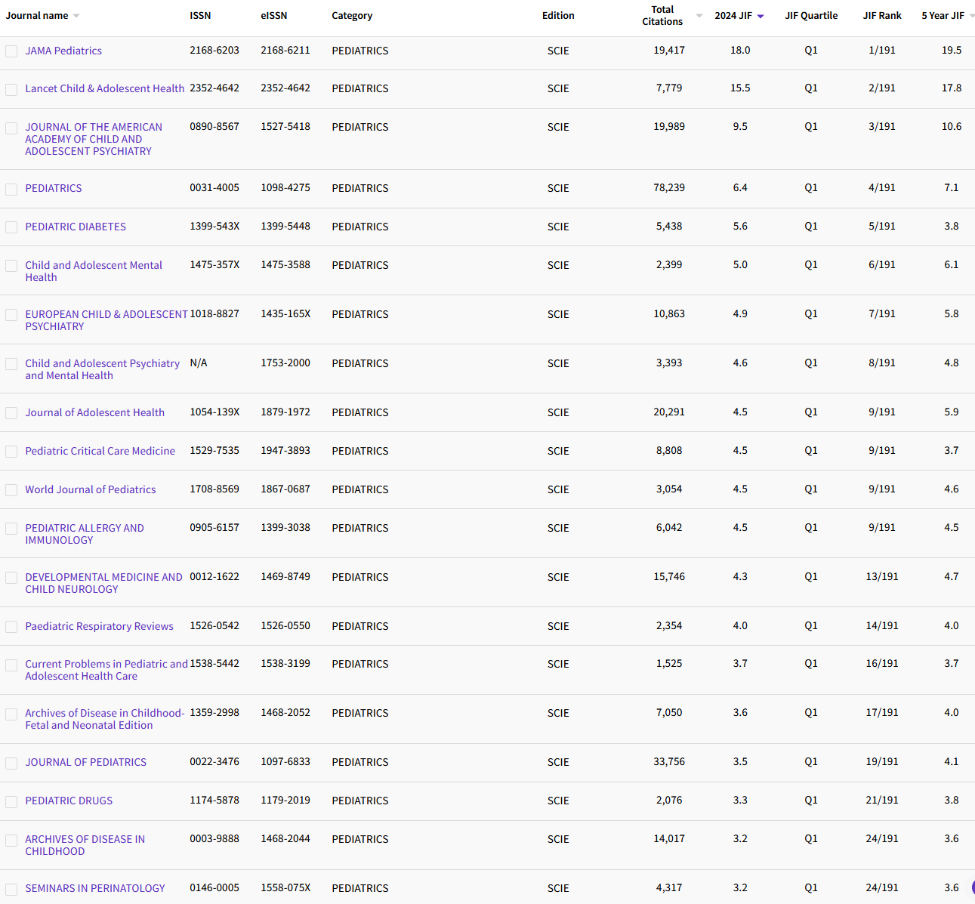Click the sort arrow next to 5 Year JIF
The height and width of the screenshot is (904, 975).
[971, 16]
